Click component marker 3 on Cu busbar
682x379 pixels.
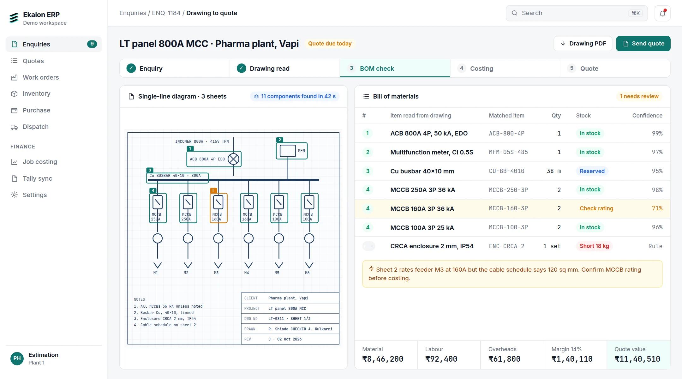150,170
